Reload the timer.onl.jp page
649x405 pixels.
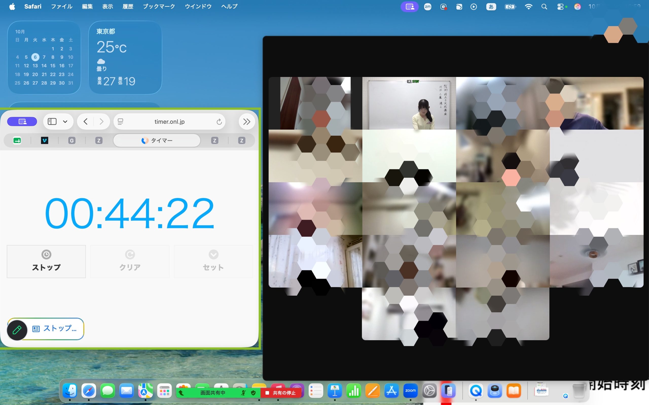(x=219, y=122)
